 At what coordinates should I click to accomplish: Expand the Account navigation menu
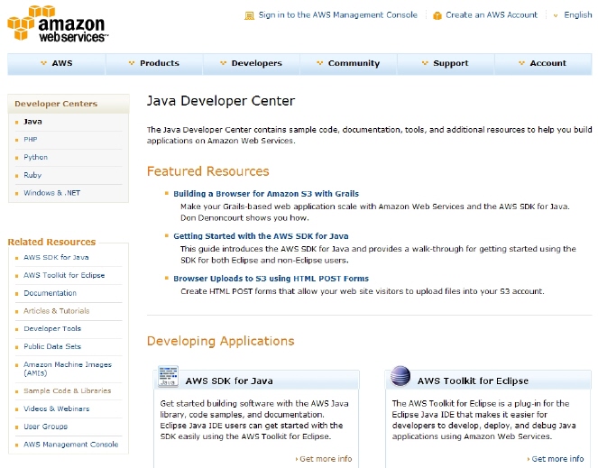[x=543, y=63]
